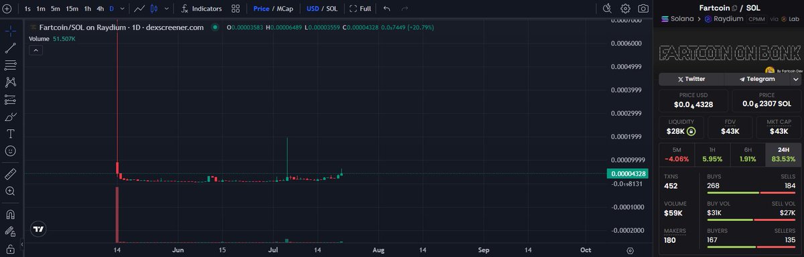
Task: Click the Fartcoin on Bonk banner image
Action: (730, 52)
